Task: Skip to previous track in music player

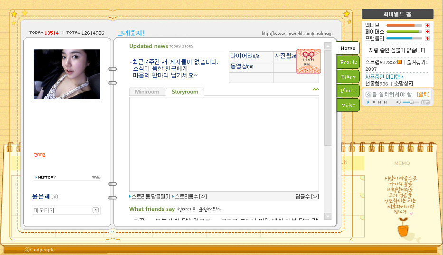Action: 379,102
